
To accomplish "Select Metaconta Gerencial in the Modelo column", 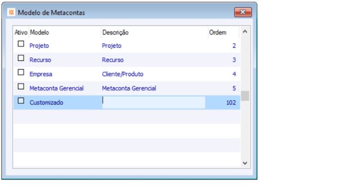I will (x=57, y=88).
